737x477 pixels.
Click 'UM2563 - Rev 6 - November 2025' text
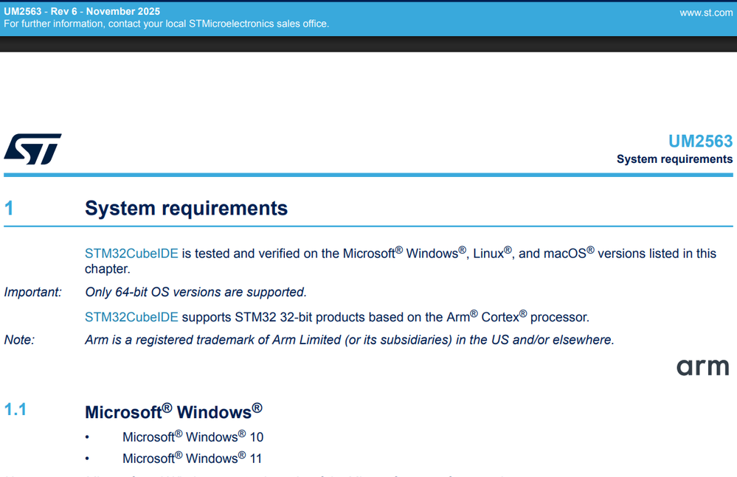[x=82, y=11]
